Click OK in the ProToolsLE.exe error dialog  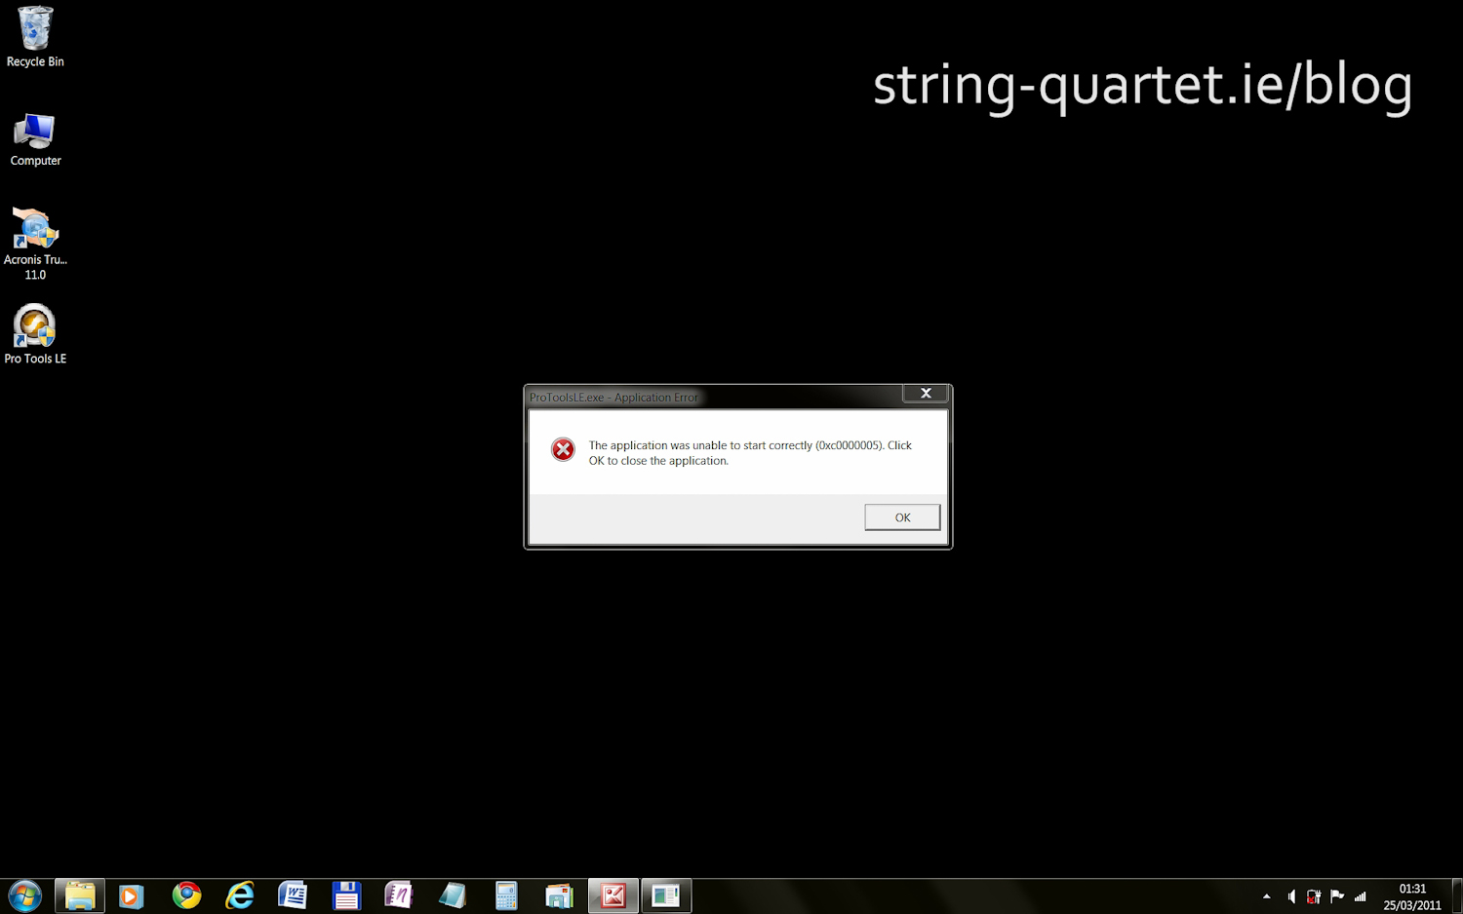click(x=902, y=517)
